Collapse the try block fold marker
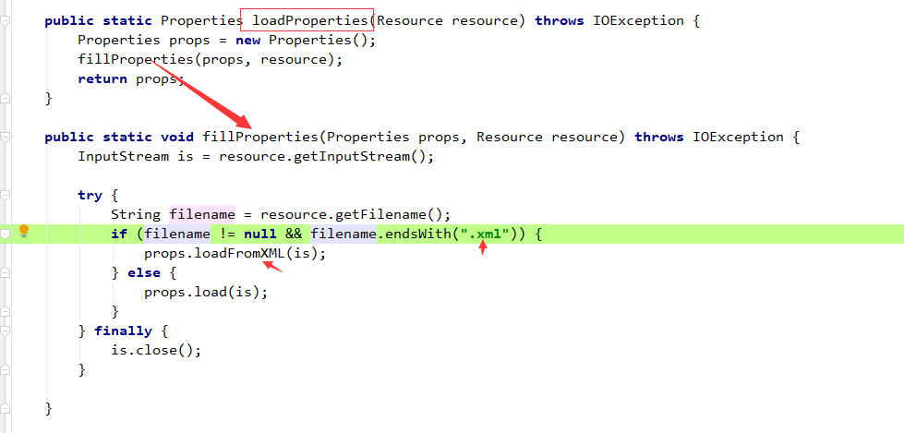The height and width of the screenshot is (433, 904). [x=6, y=196]
